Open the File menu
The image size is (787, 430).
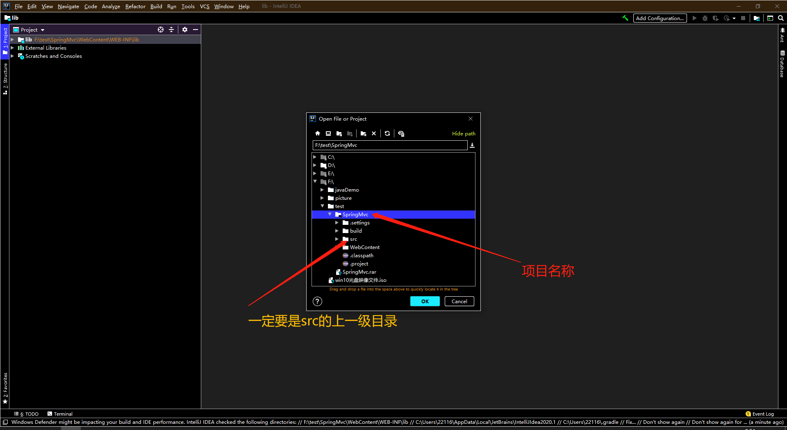point(18,6)
